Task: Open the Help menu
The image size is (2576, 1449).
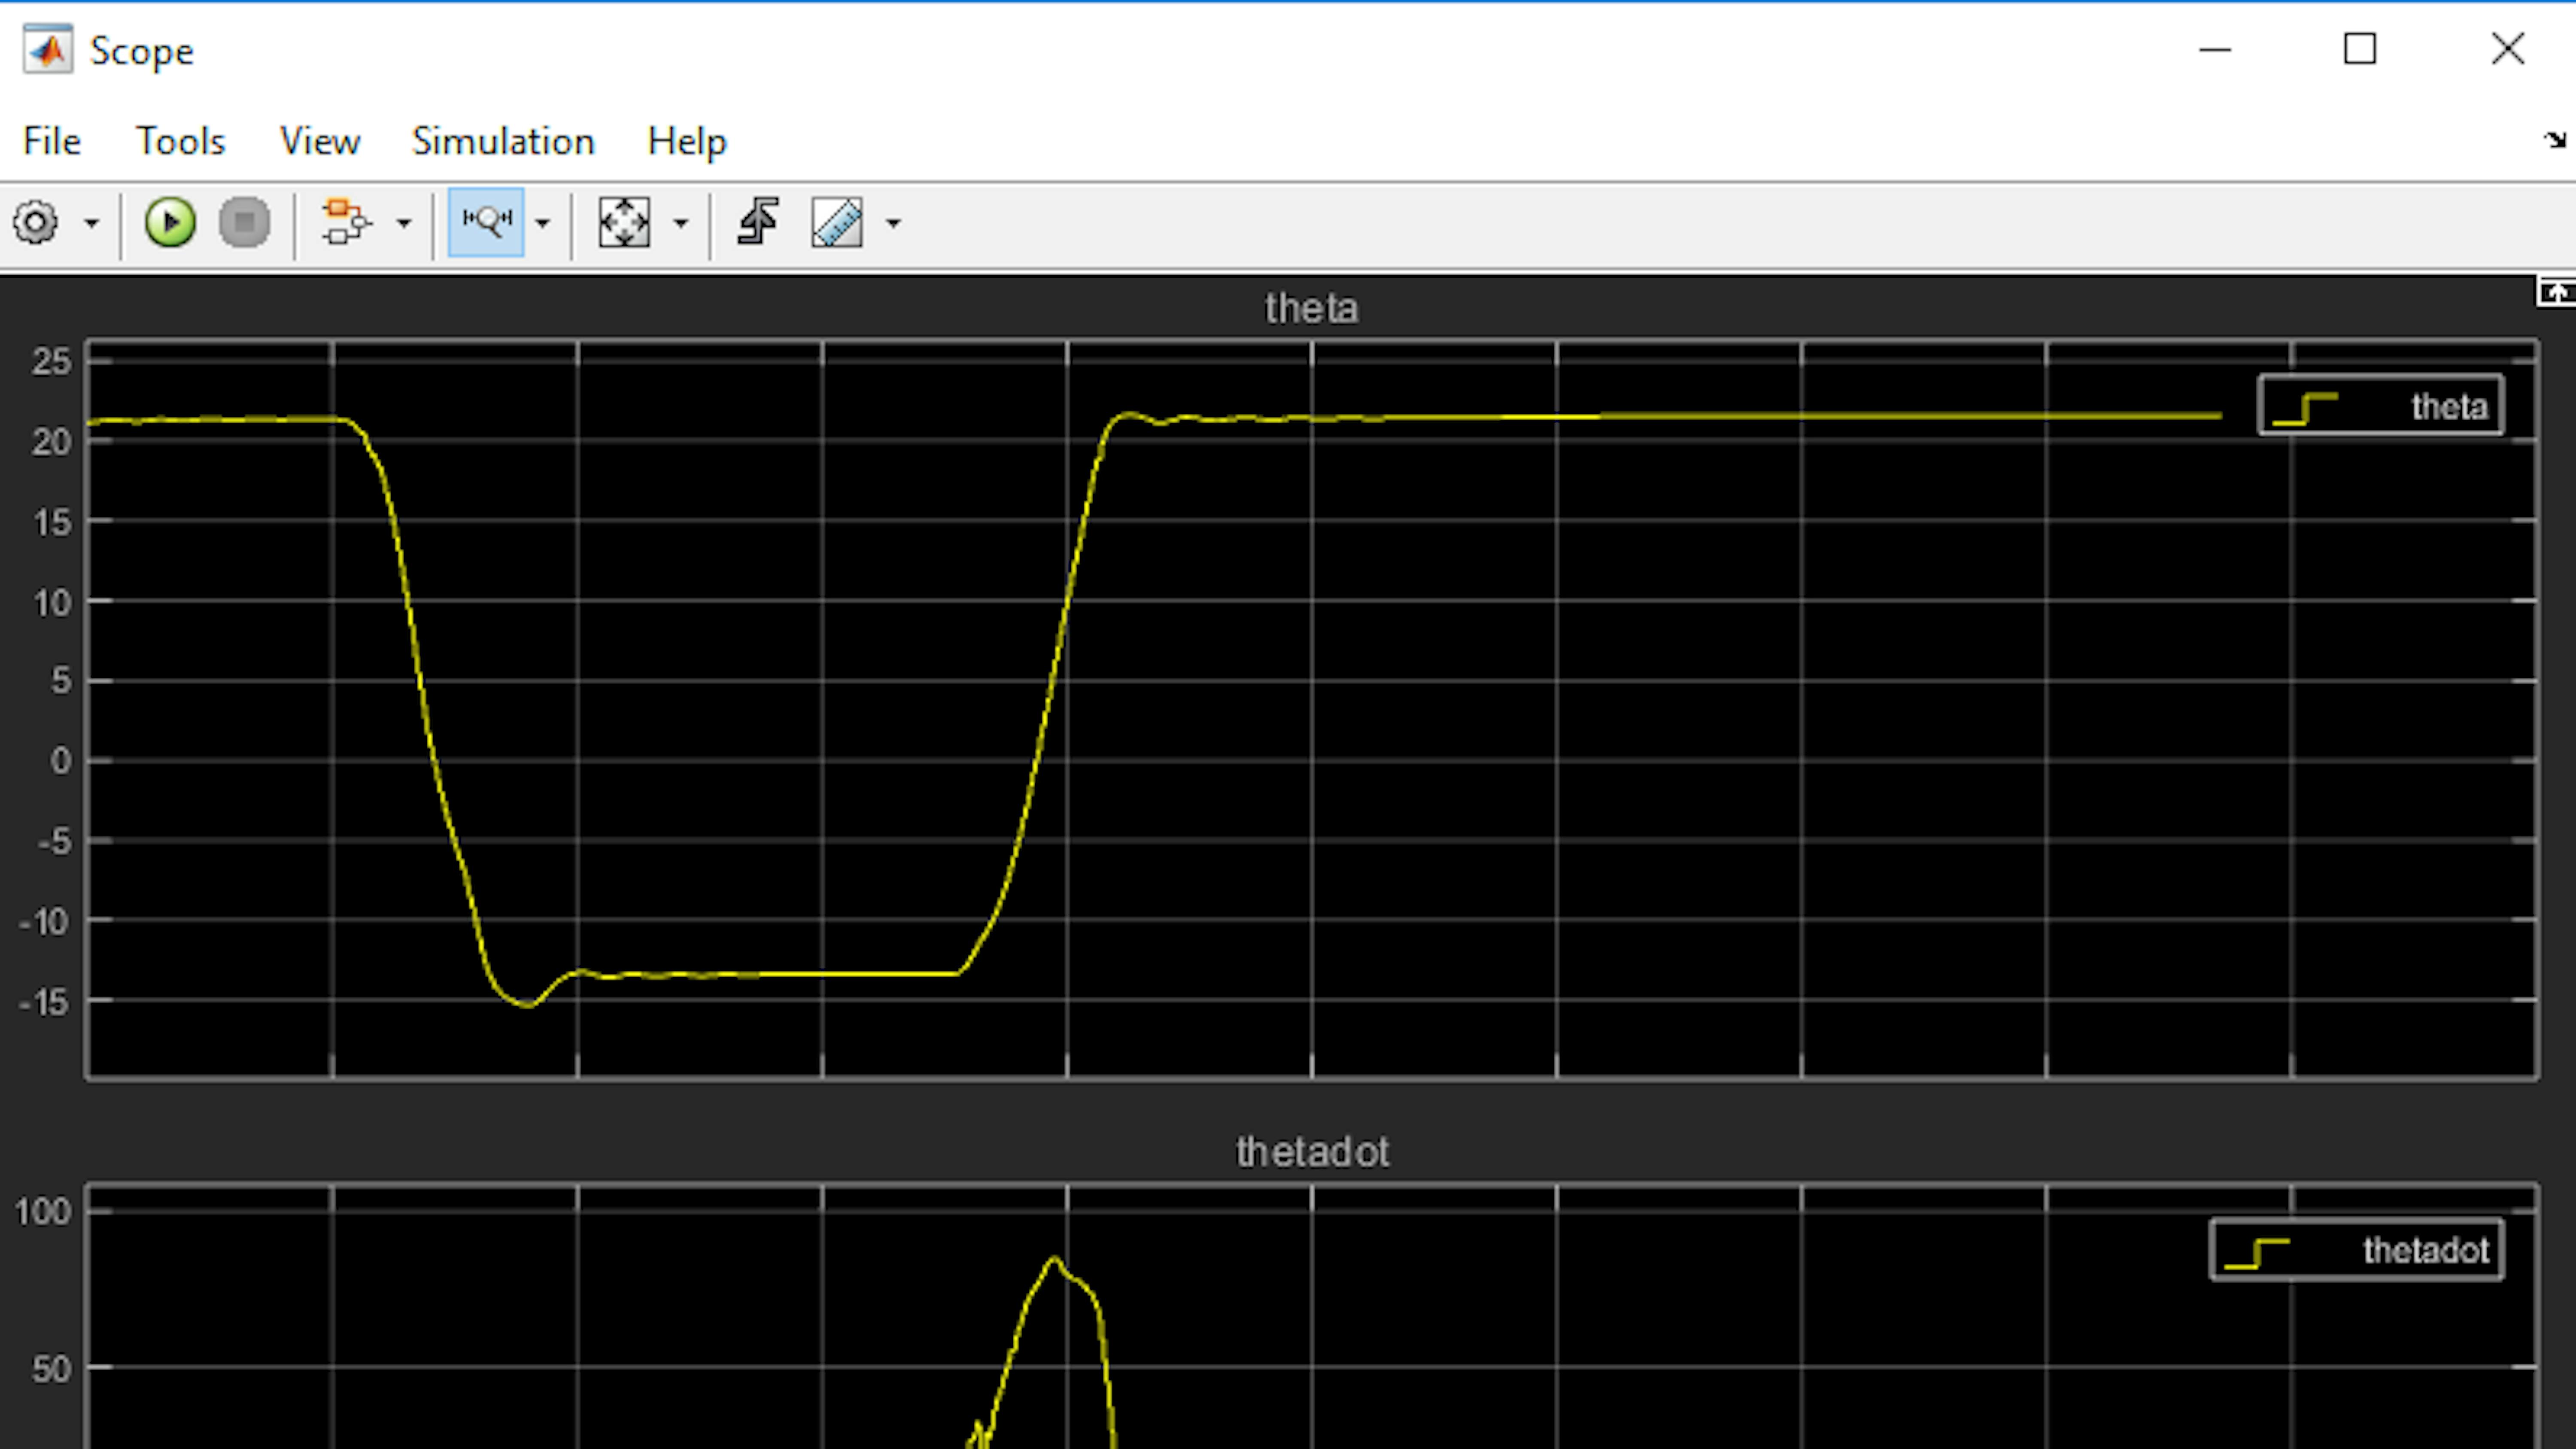Action: click(687, 141)
